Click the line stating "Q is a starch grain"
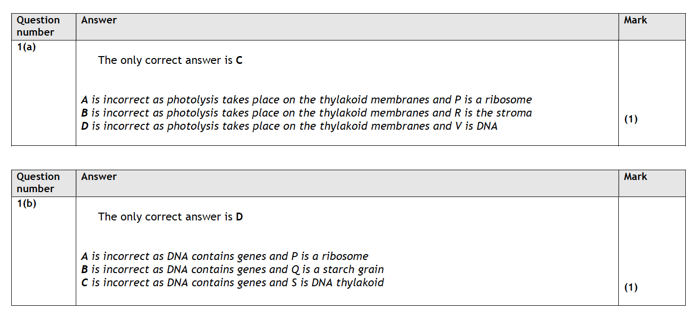Screen dimensions: 698x316 click(x=232, y=270)
